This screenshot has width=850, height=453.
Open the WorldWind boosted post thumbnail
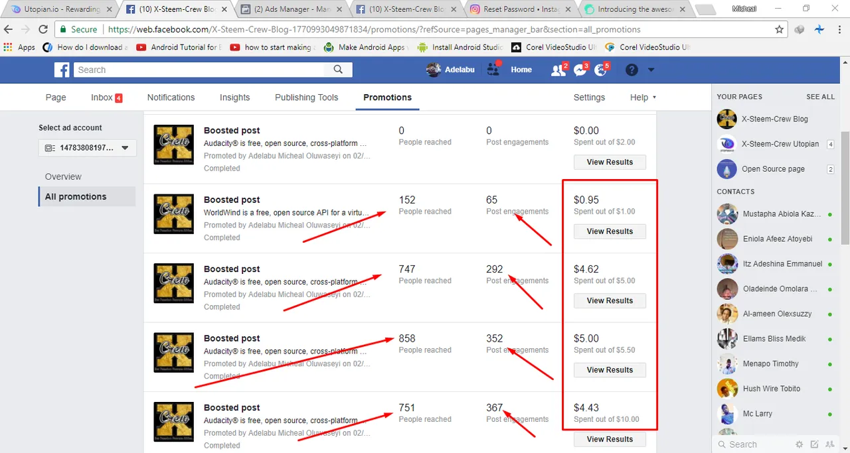pos(173,214)
